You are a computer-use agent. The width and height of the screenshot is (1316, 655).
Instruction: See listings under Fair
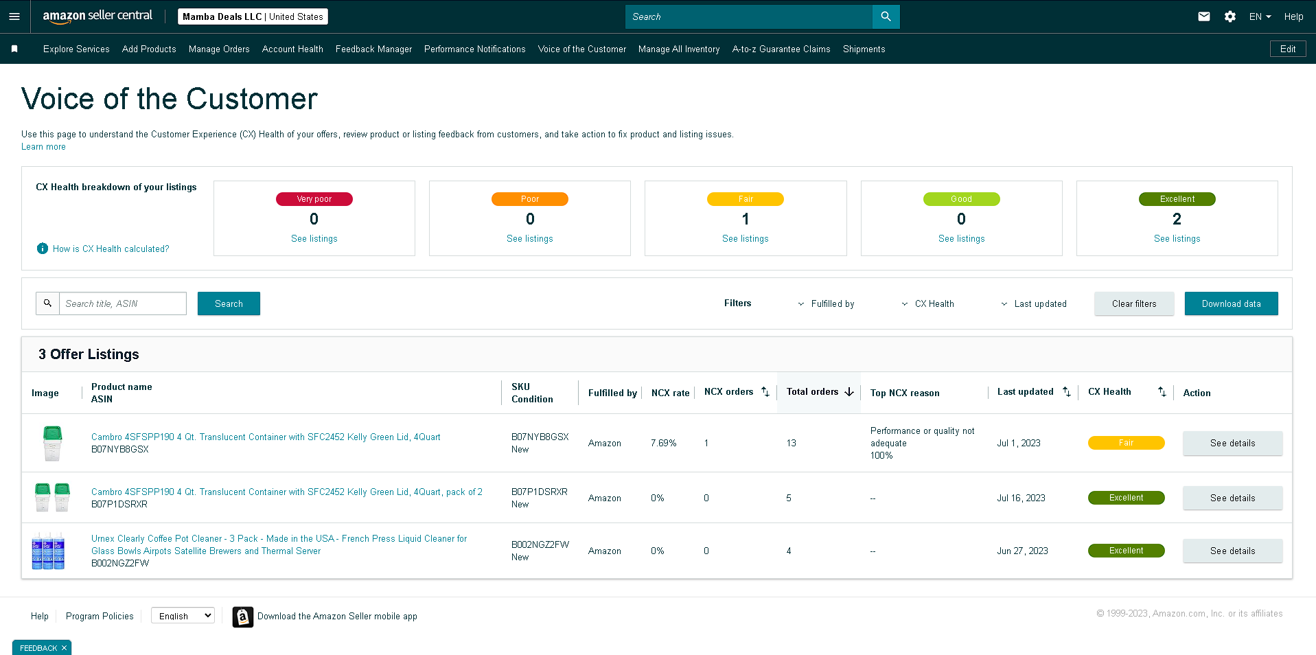pos(745,238)
